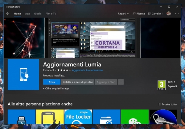Click the star rating
This screenshot has width=185, height=129.
point(64,70)
